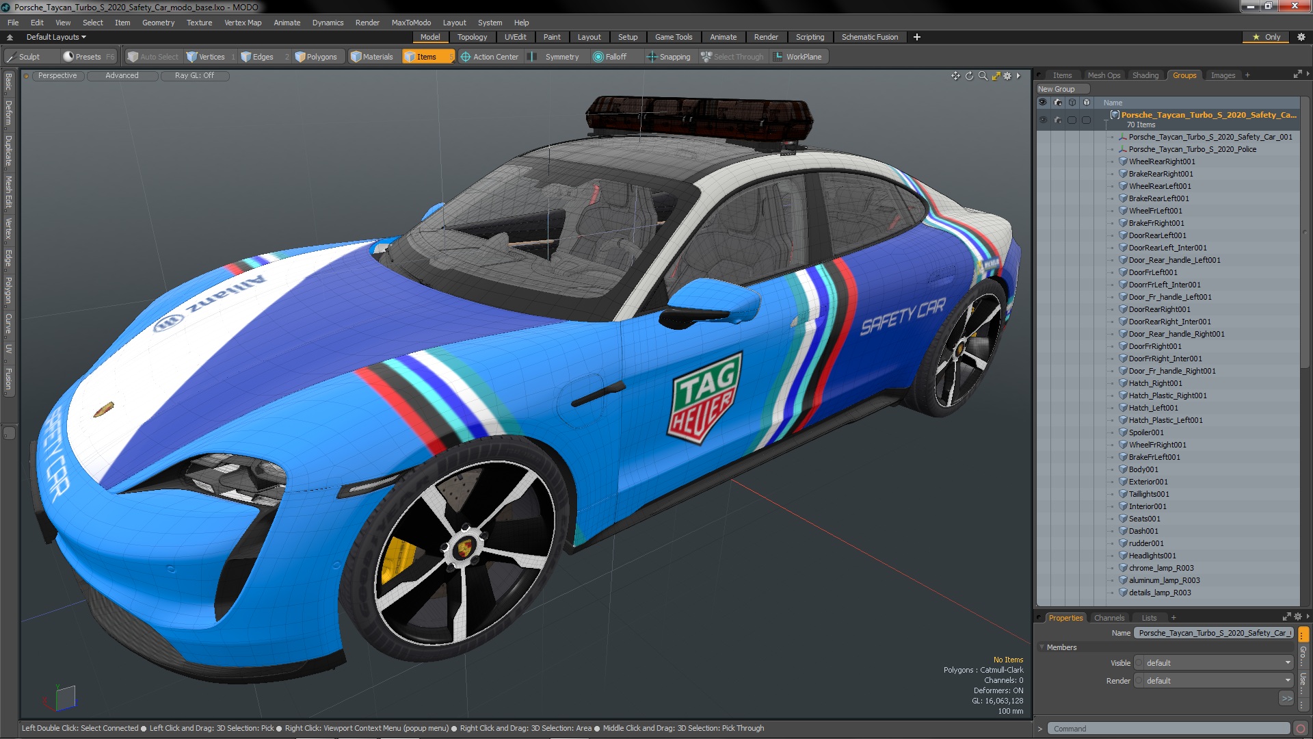Screen dimensions: 1313x739
Task: Click the locator icon of Porsche_Taycan_Turbo_S_2020_Police
Action: click(1123, 149)
